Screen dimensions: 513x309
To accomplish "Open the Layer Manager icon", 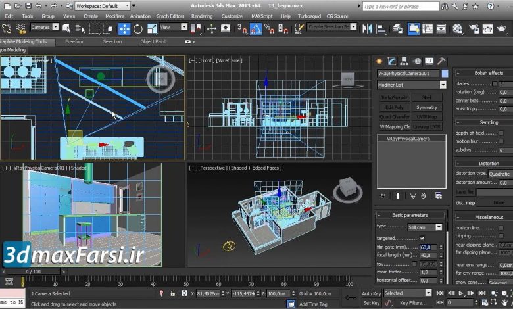I will (x=397, y=29).
